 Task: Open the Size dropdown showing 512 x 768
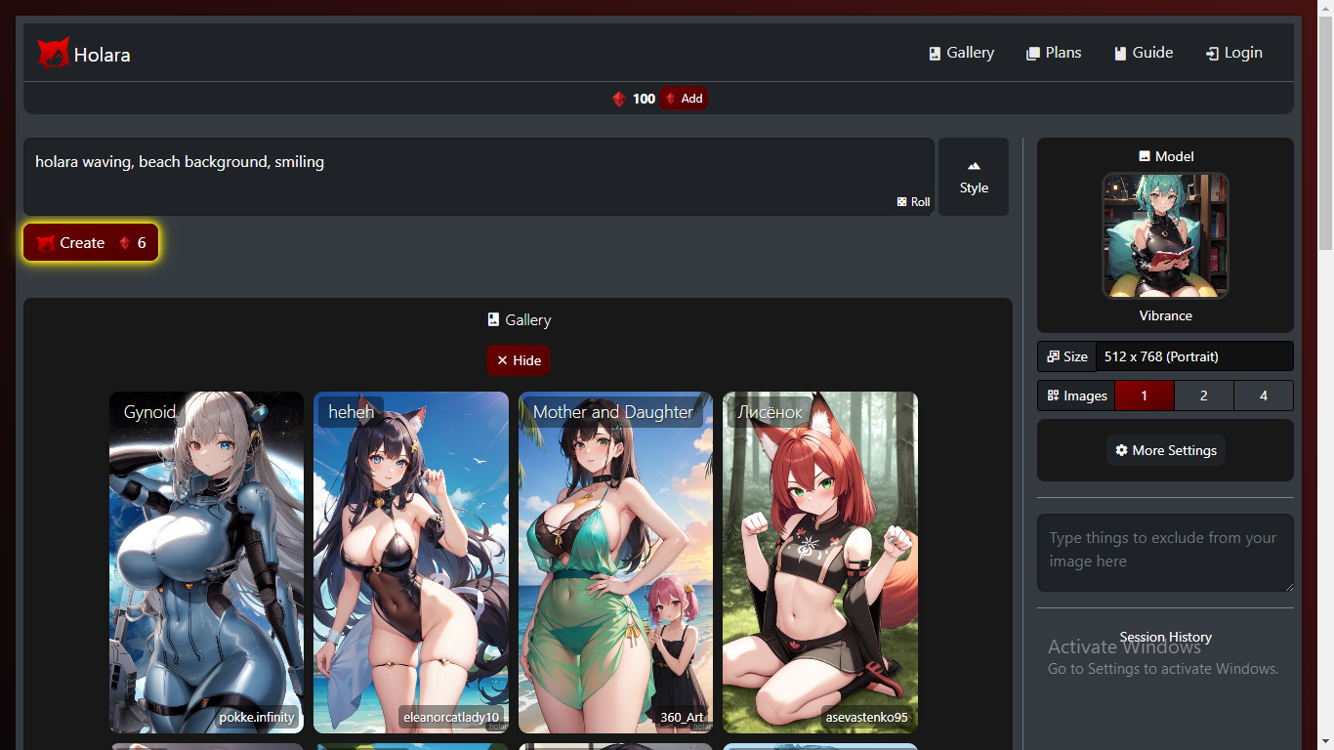[x=1193, y=355]
